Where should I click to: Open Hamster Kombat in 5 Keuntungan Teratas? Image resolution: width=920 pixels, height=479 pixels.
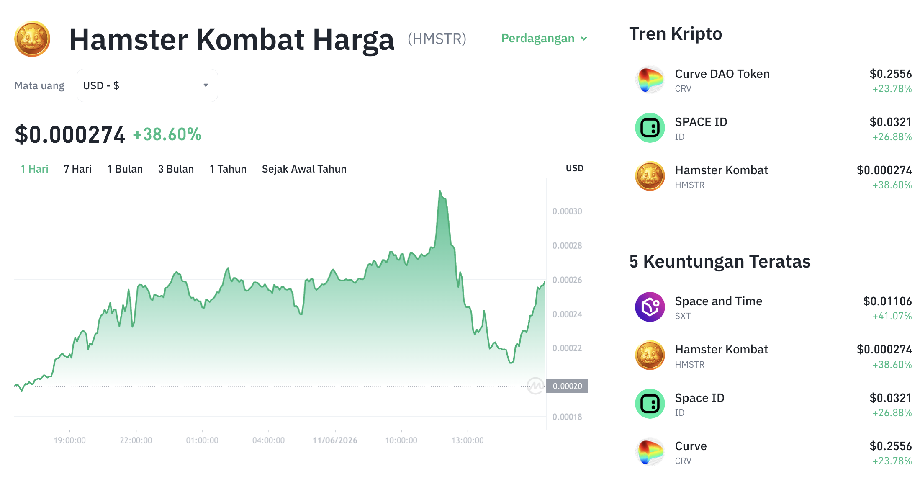pyautogui.click(x=722, y=349)
